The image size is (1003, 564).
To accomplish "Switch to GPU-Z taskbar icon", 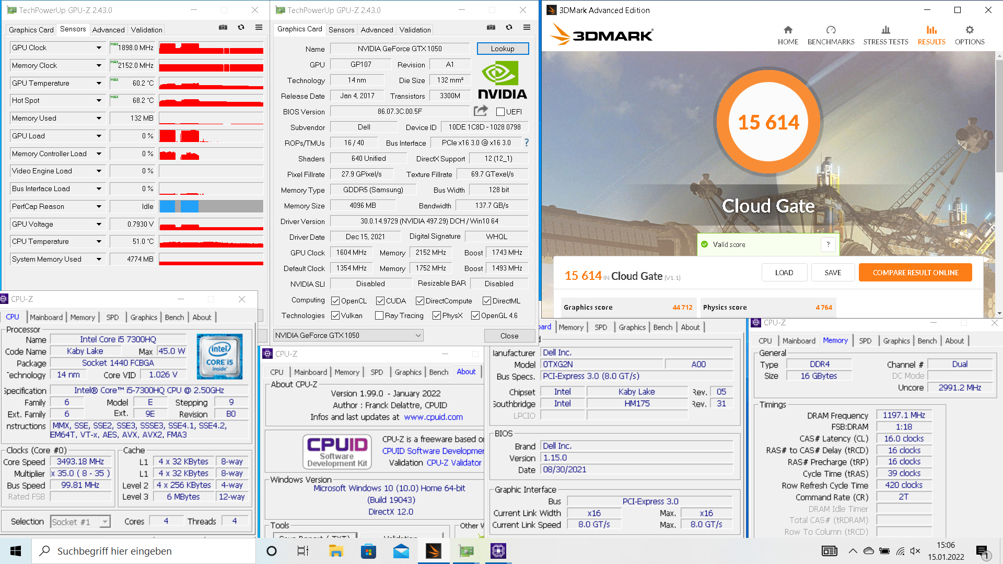I will [466, 551].
